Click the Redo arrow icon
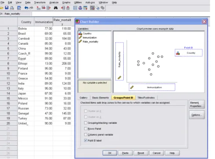This screenshot has height=159, width=215. coord(31,8)
